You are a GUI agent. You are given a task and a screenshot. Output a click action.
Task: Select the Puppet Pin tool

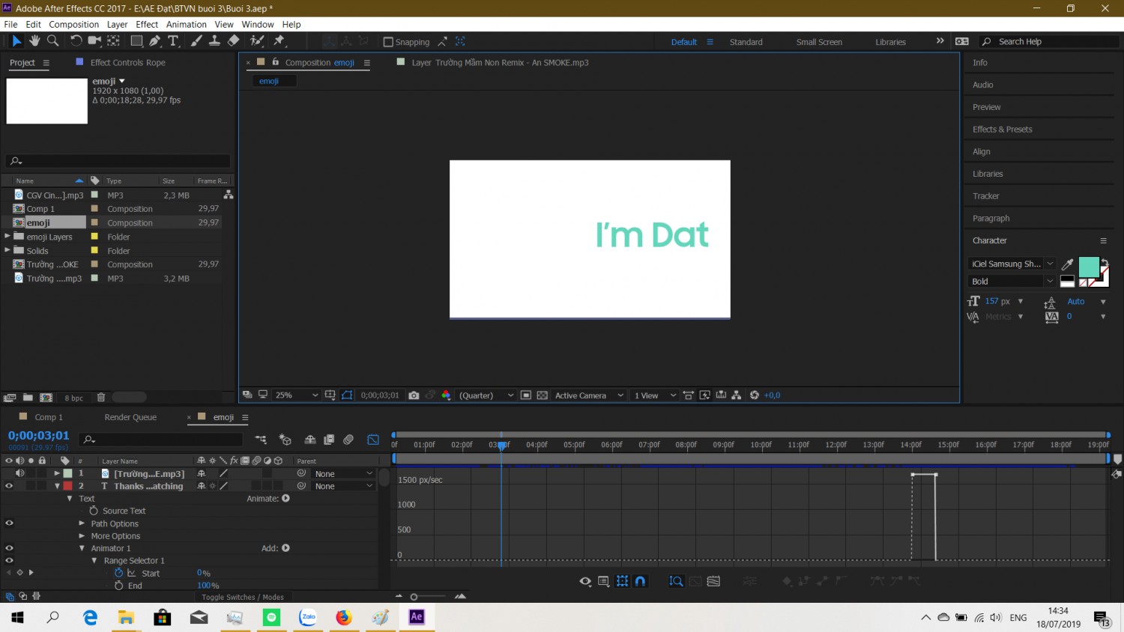coord(280,41)
